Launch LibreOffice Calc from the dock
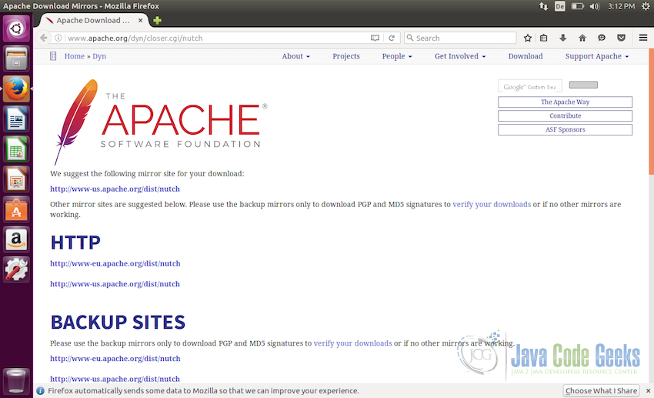Image resolution: width=654 pixels, height=398 pixels. pyautogui.click(x=16, y=149)
